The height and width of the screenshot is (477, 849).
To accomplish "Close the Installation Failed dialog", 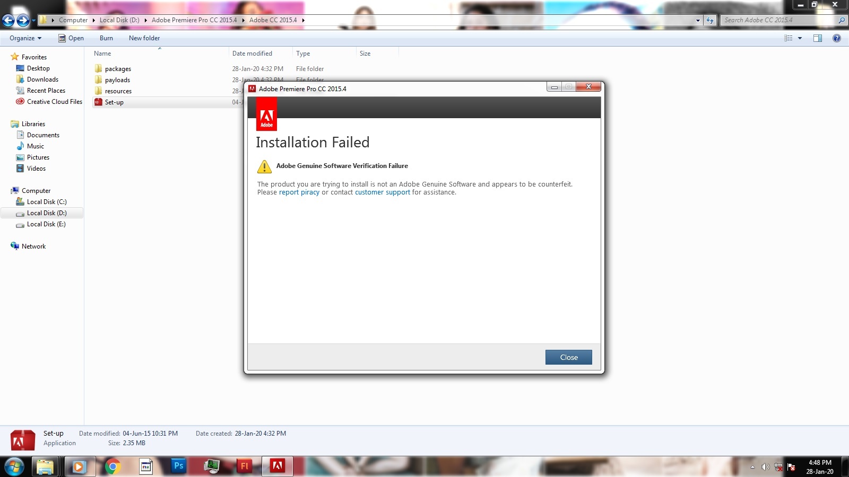I will tap(568, 357).
